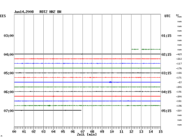Pick the DC value -161
Viewport: 183px width, 139px height.
(x=179, y=101)
